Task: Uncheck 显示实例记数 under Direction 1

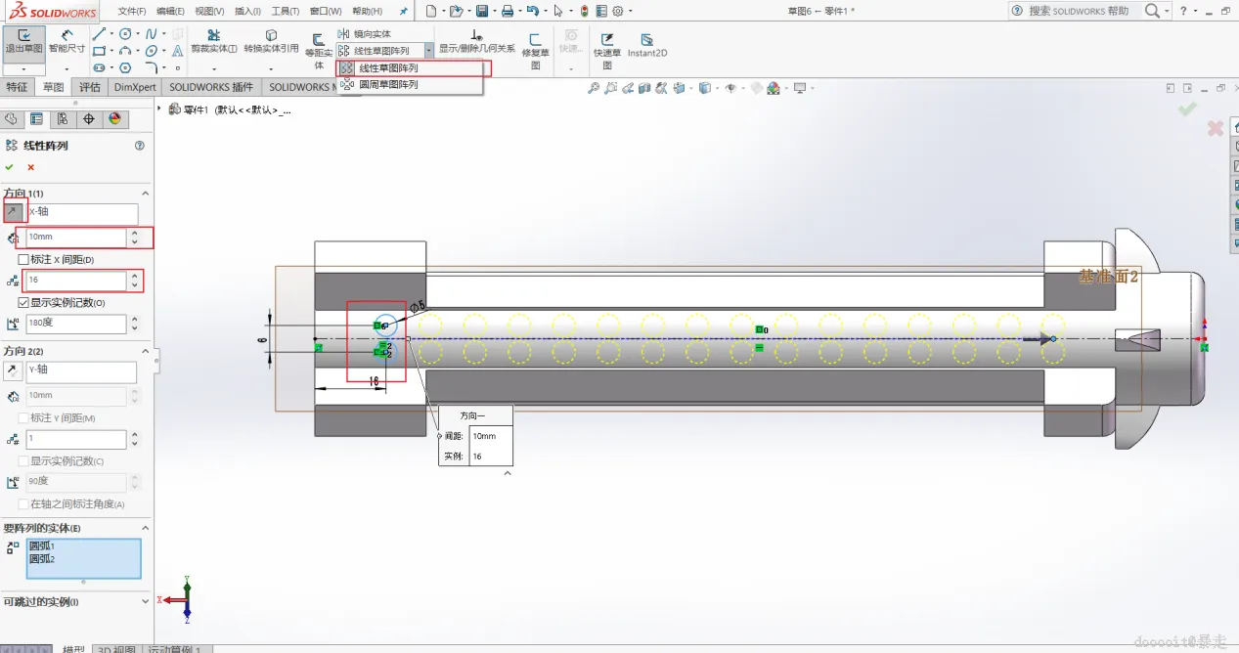Action: click(24, 303)
